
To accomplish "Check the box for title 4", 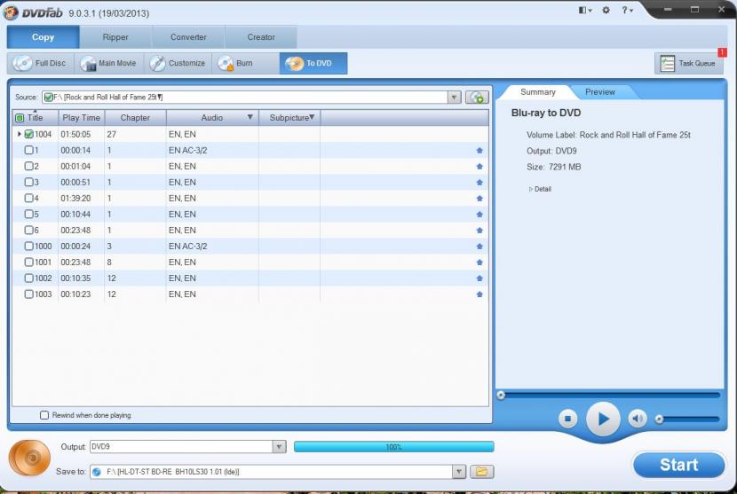I will click(x=28, y=198).
